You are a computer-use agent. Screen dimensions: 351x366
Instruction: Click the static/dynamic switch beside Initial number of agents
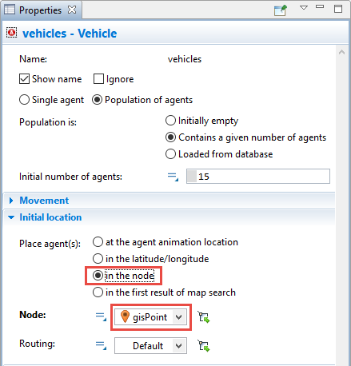coord(173,177)
